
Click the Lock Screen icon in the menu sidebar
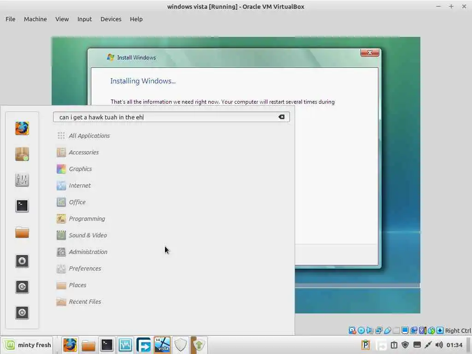pos(22,261)
